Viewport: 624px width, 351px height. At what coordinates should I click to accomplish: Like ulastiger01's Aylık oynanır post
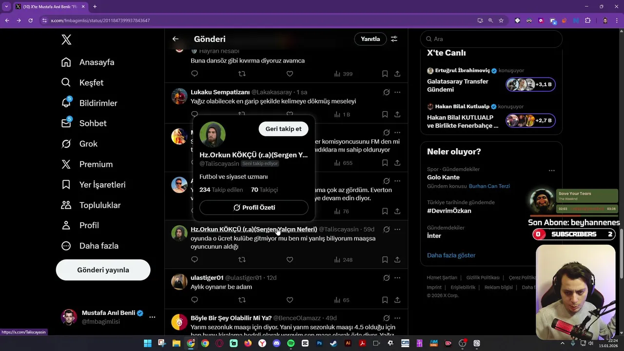(x=290, y=300)
